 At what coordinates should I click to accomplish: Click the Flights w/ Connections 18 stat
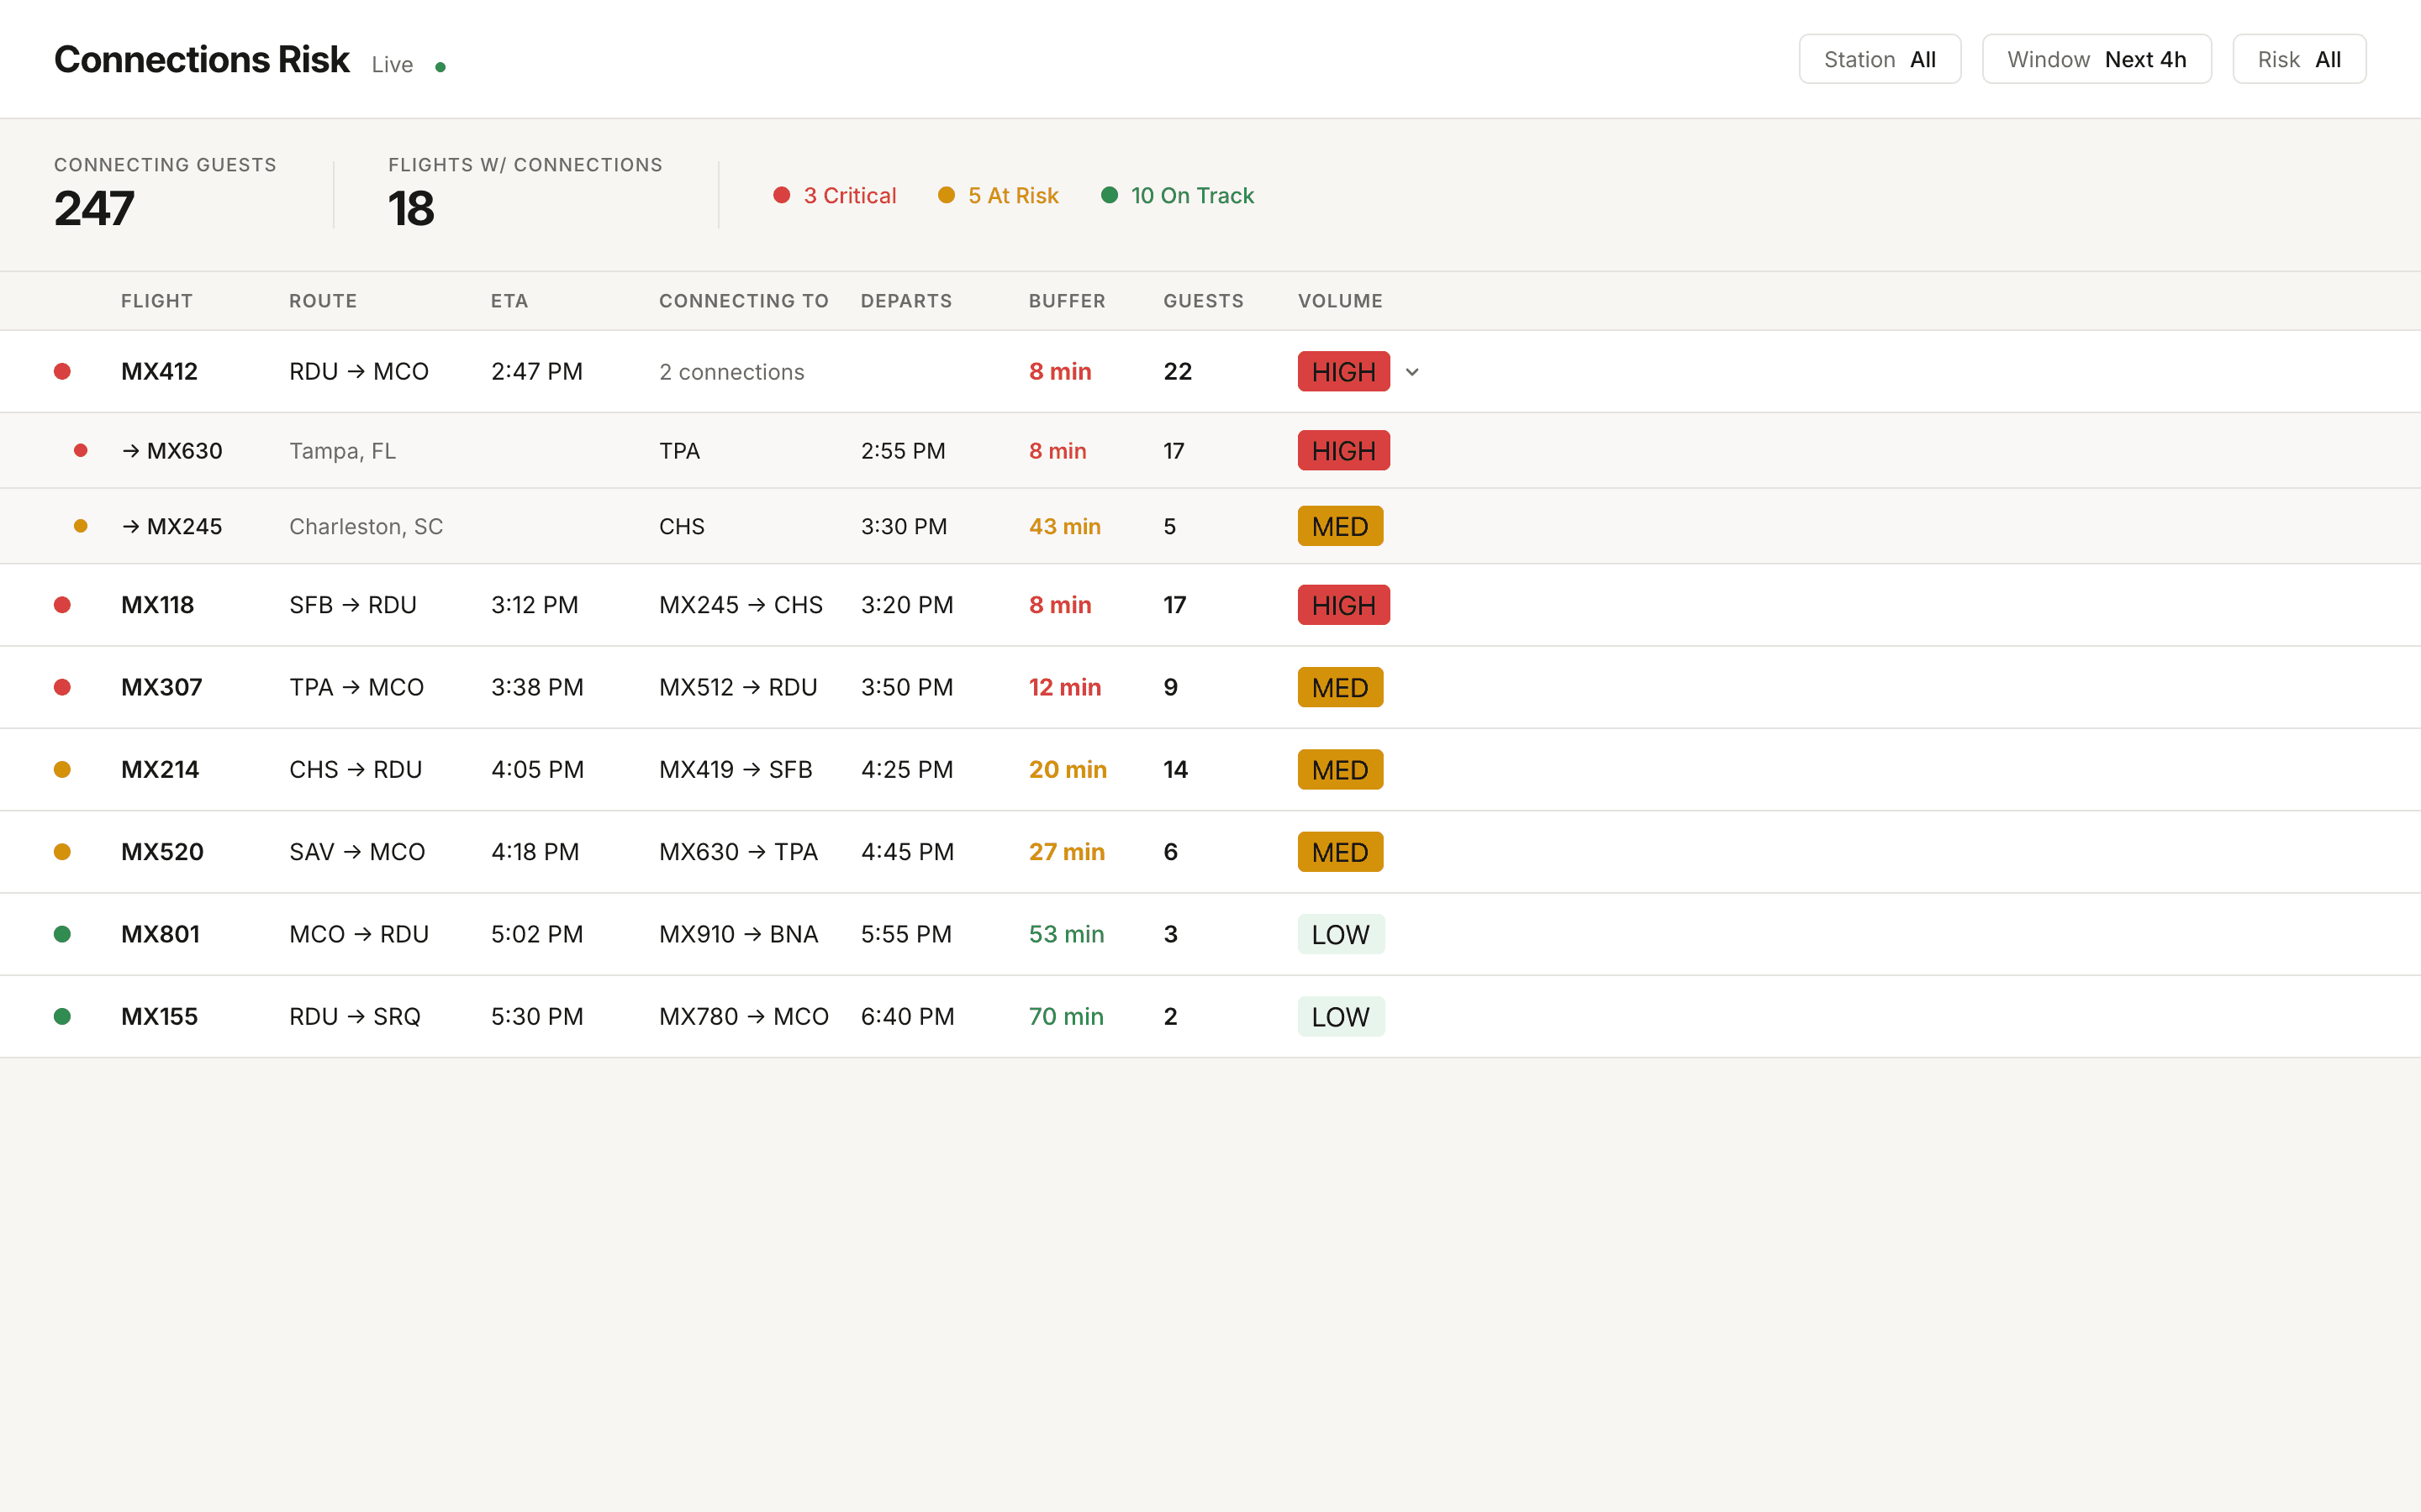pyautogui.click(x=525, y=193)
